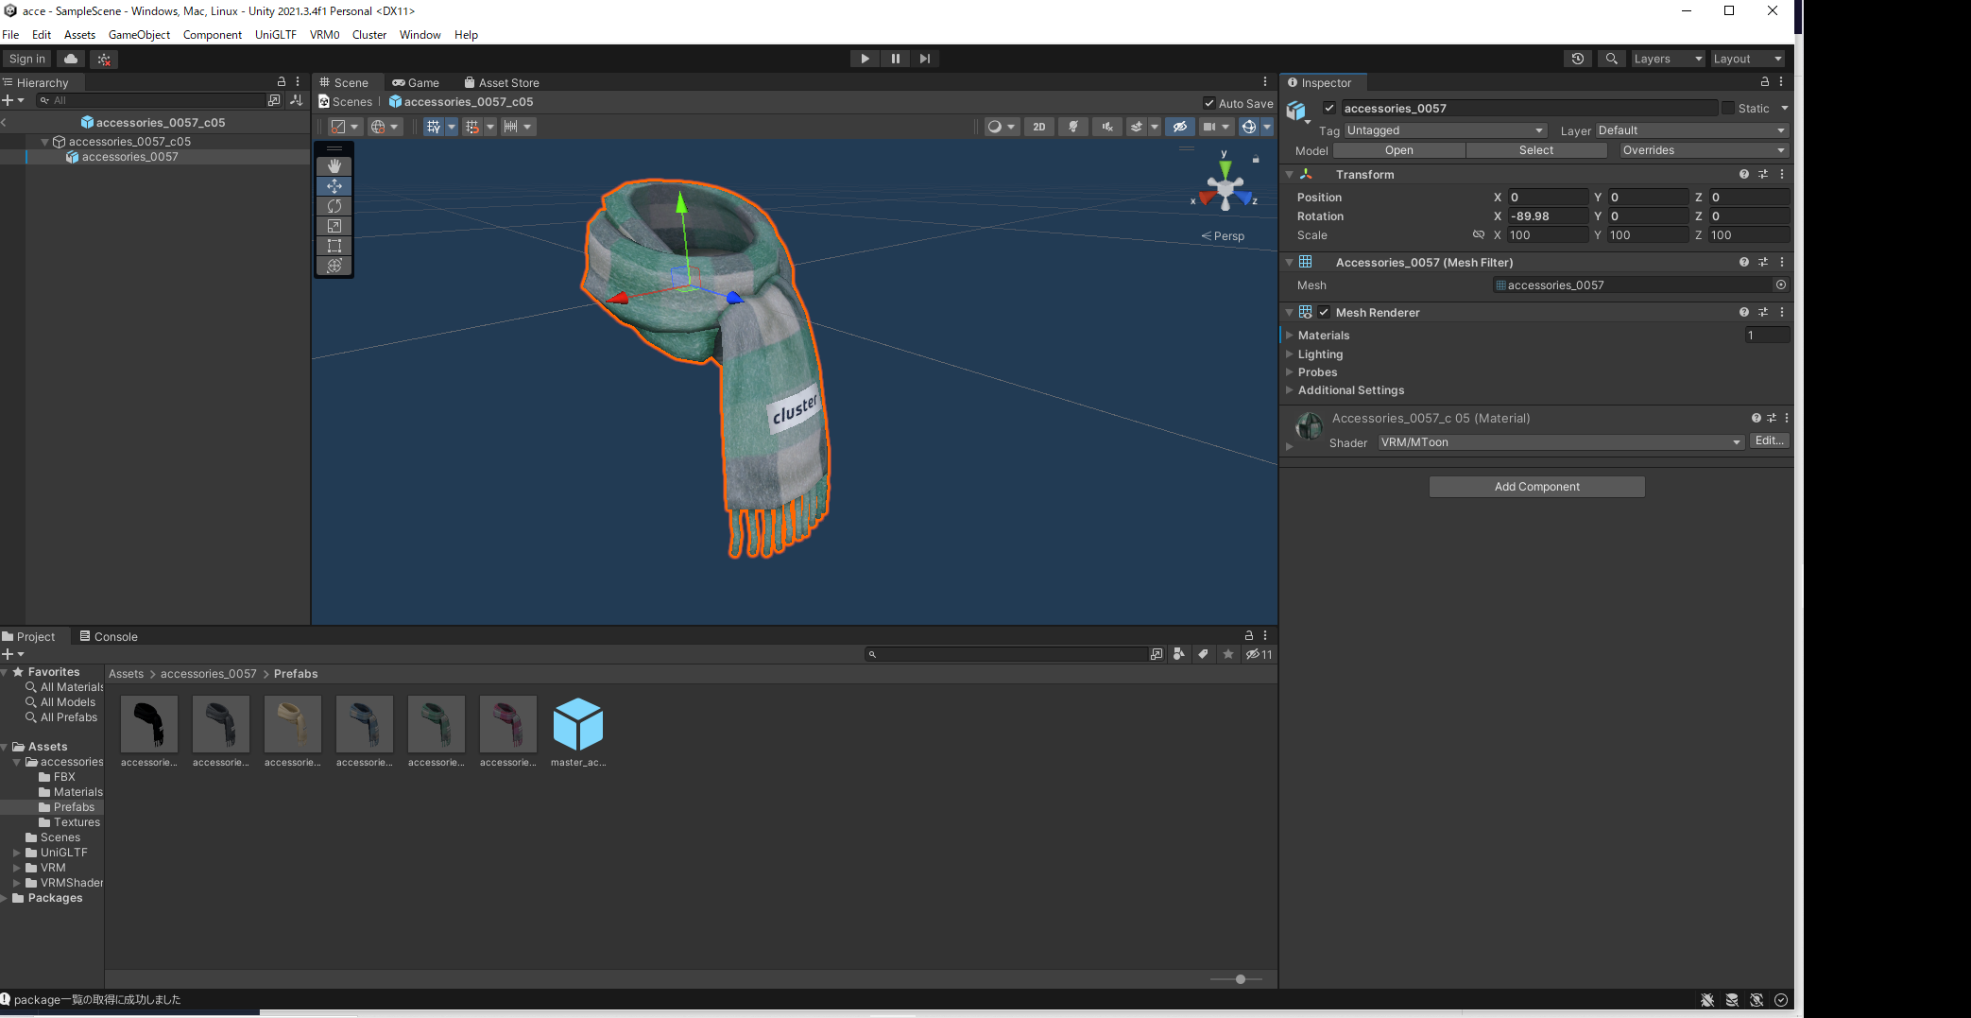Open the Component menu
This screenshot has height=1018, width=1971.
[213, 35]
